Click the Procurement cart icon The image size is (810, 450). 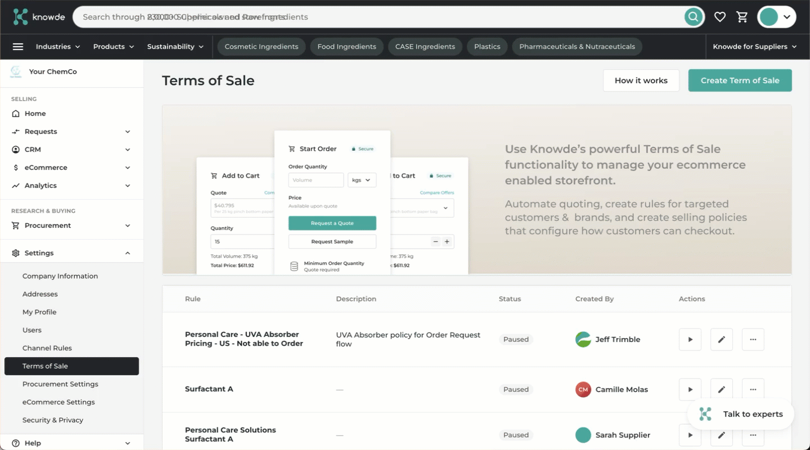(16, 226)
